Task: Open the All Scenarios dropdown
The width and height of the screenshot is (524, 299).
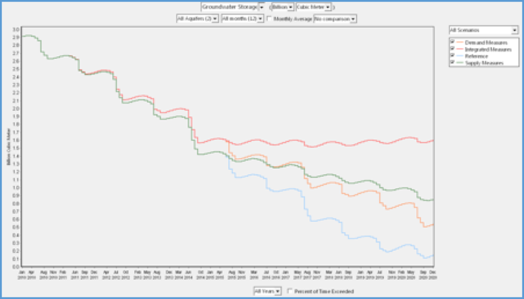Action: (x=514, y=30)
